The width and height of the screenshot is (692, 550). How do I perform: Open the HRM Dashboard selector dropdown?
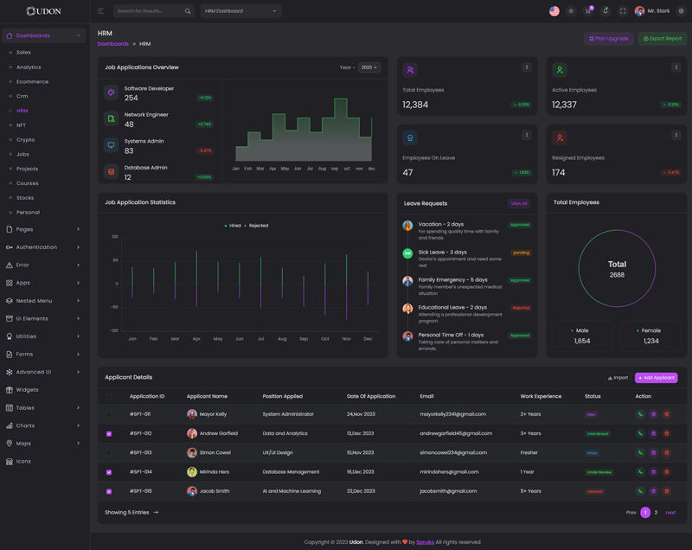coord(240,11)
